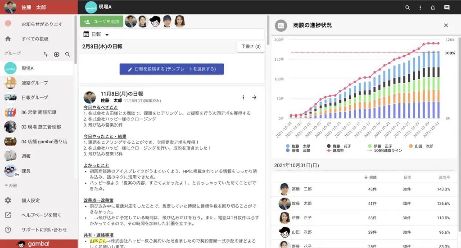The width and height of the screenshot is (461, 248).
Task: Open 日報グループ in sidebar
Action: pos(37,97)
